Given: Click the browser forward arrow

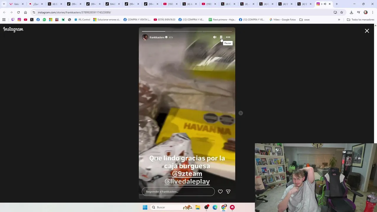Looking at the screenshot, I should (x=11, y=12).
